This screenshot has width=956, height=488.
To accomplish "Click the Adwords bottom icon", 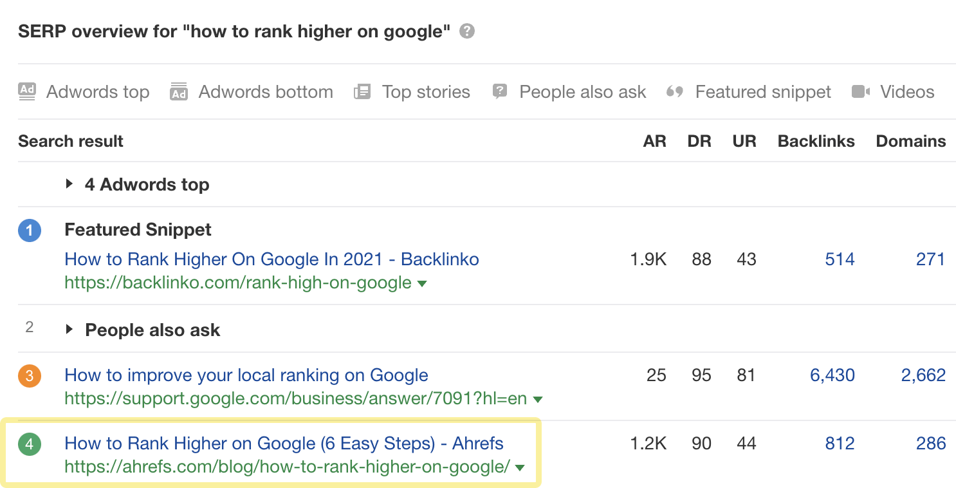I will 178,92.
